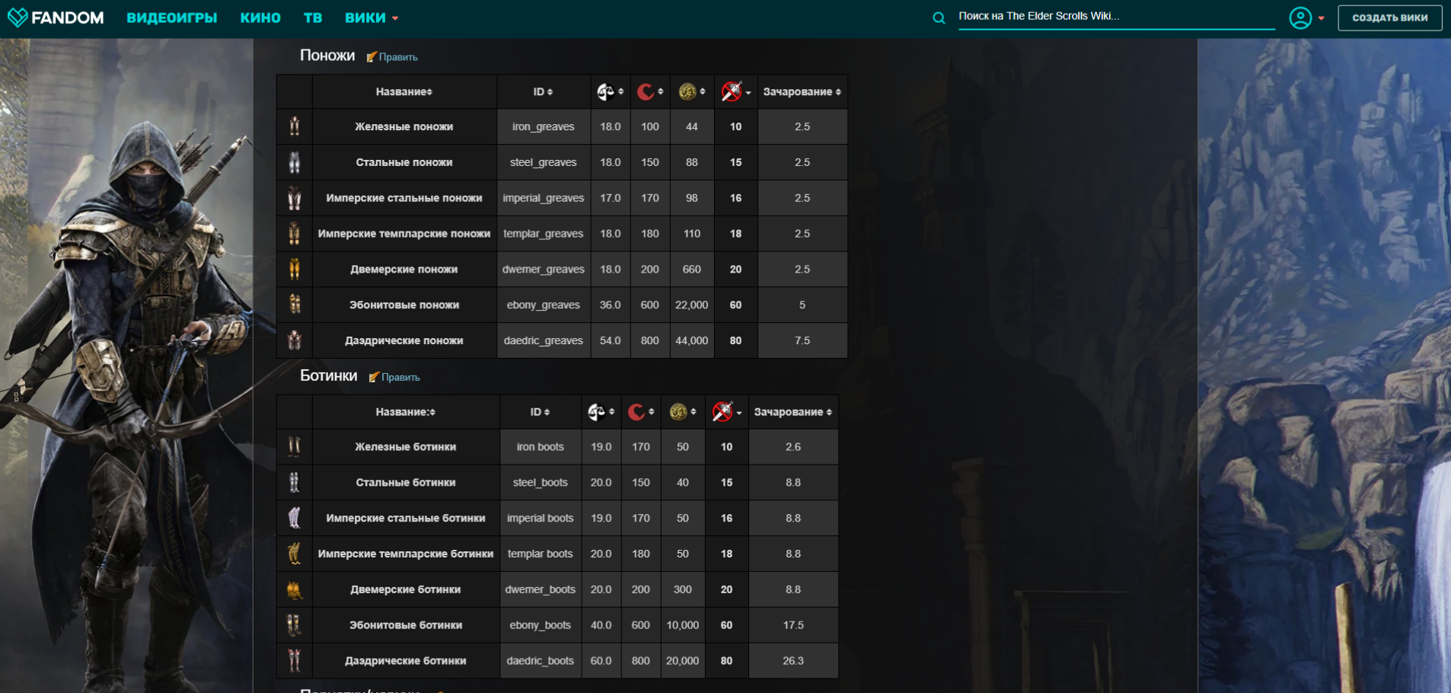Click Эбонитовые ботинки item icon
1451x693 pixels.
(x=295, y=625)
